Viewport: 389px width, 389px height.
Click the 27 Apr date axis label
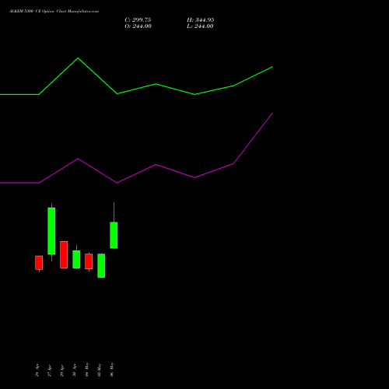pos(50,370)
